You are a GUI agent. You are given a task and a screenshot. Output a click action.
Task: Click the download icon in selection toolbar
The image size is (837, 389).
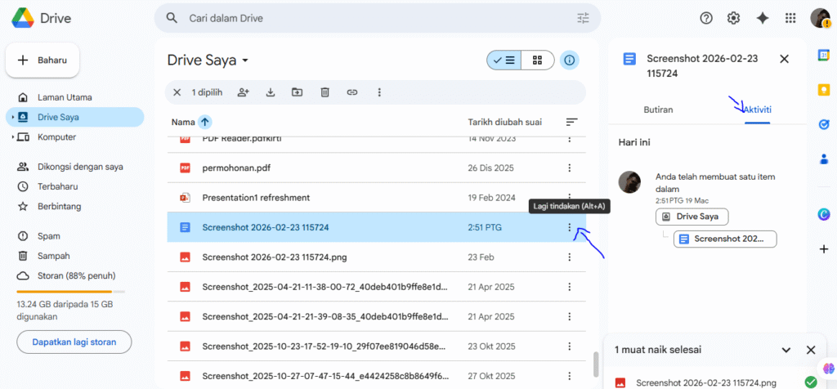[270, 92]
